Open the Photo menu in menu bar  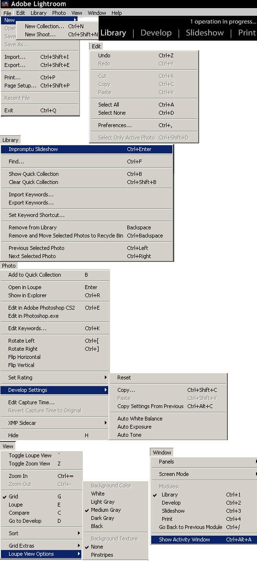(59, 13)
